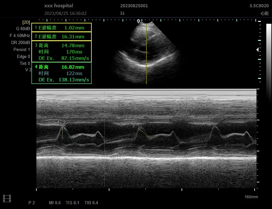Click the Persist 1 parameter
Image resolution: width=272 pixels, height=209 pixels.
click(x=22, y=49)
